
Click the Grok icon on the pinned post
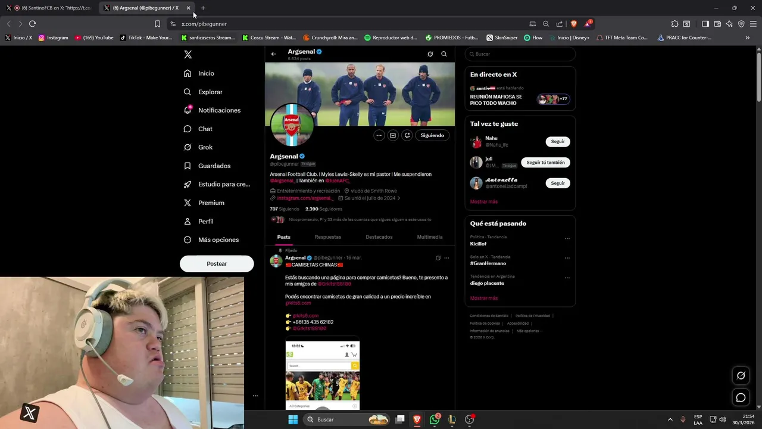(438, 258)
